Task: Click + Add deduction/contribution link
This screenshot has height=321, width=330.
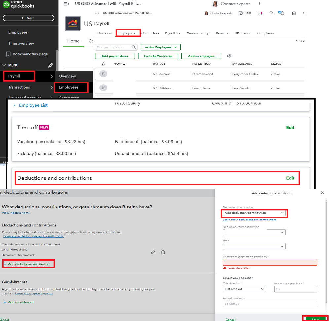Action: pos(26,264)
